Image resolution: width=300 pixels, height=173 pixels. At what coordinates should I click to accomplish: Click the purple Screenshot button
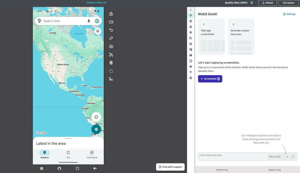(x=210, y=79)
